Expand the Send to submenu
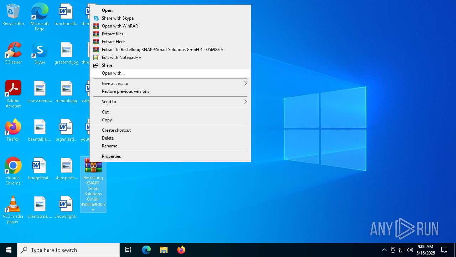The width and height of the screenshot is (456, 257). [170, 102]
